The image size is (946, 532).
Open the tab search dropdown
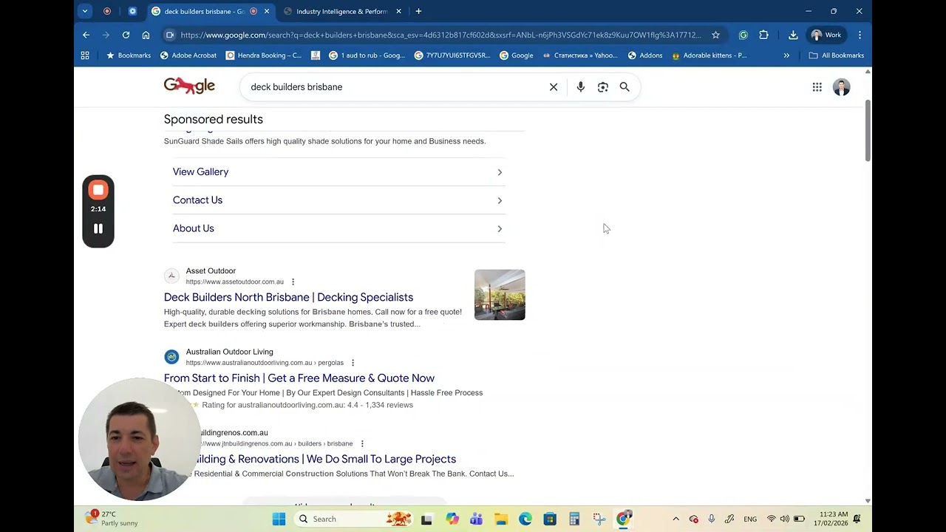point(85,11)
